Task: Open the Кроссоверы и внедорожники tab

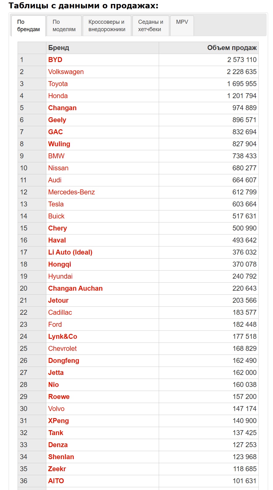Action: click(107, 26)
